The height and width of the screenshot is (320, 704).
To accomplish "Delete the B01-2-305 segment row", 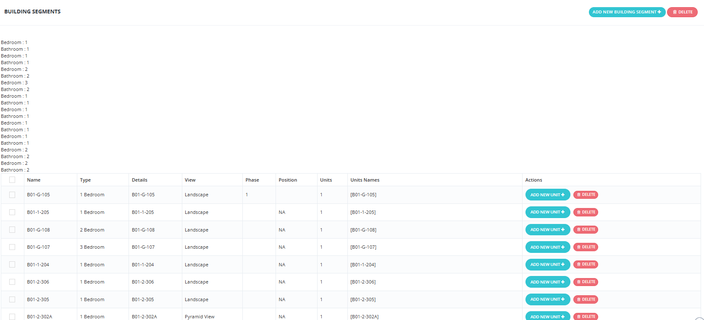I will tap(586, 299).
